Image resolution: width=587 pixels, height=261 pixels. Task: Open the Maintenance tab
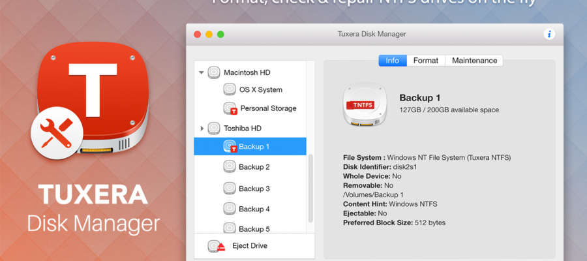click(x=474, y=61)
